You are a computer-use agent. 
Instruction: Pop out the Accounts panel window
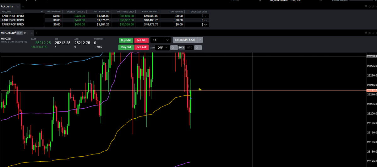pyautogui.click(x=373, y=6)
